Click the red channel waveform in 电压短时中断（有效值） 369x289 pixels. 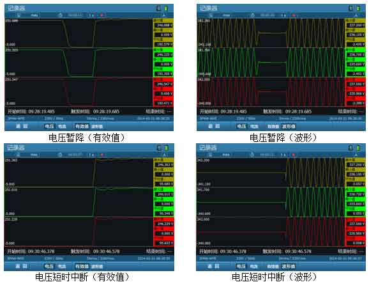pyautogui.click(x=79, y=231)
